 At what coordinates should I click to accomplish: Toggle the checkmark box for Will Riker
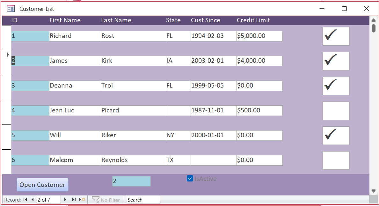[x=336, y=136]
